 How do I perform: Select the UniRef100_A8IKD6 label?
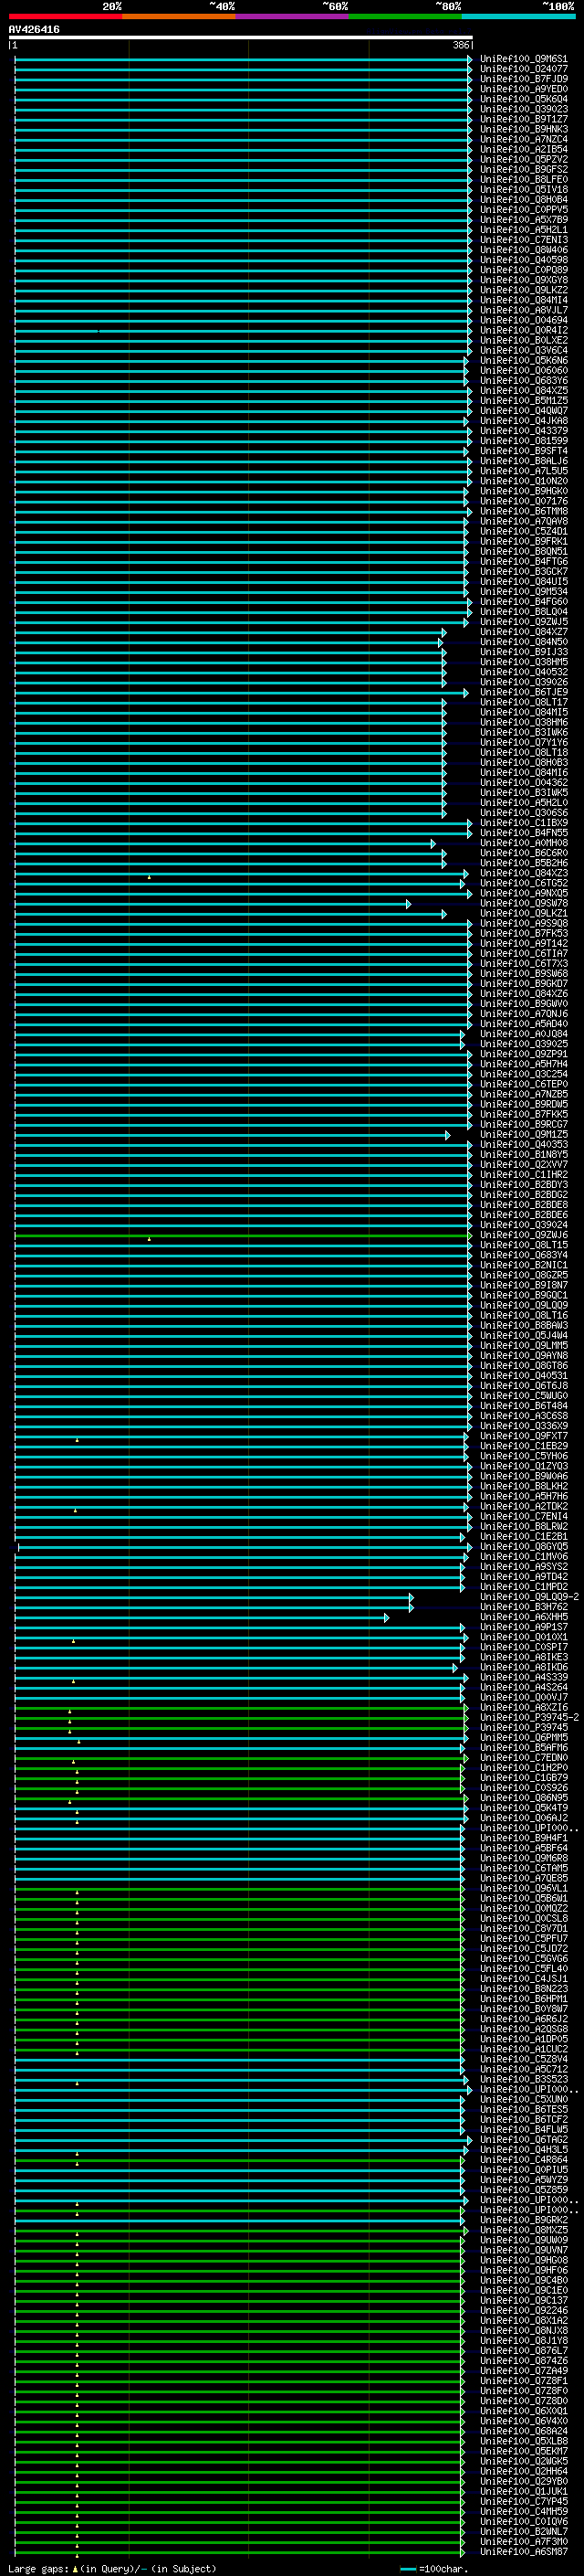point(524,1668)
